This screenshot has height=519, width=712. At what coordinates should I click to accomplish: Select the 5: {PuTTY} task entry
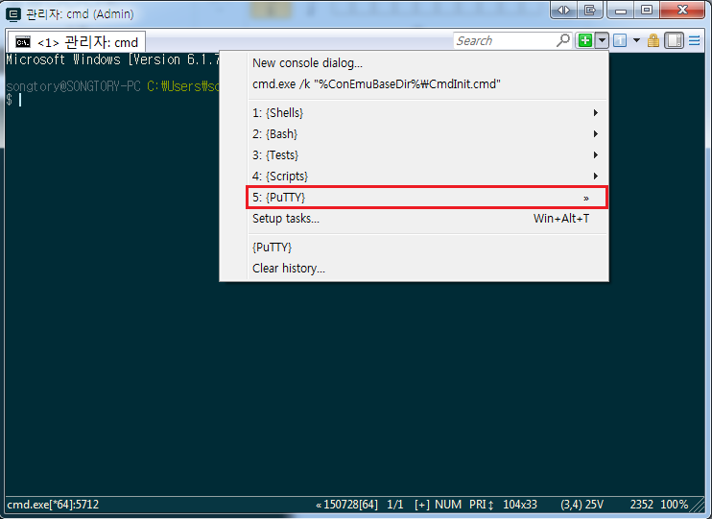(427, 198)
